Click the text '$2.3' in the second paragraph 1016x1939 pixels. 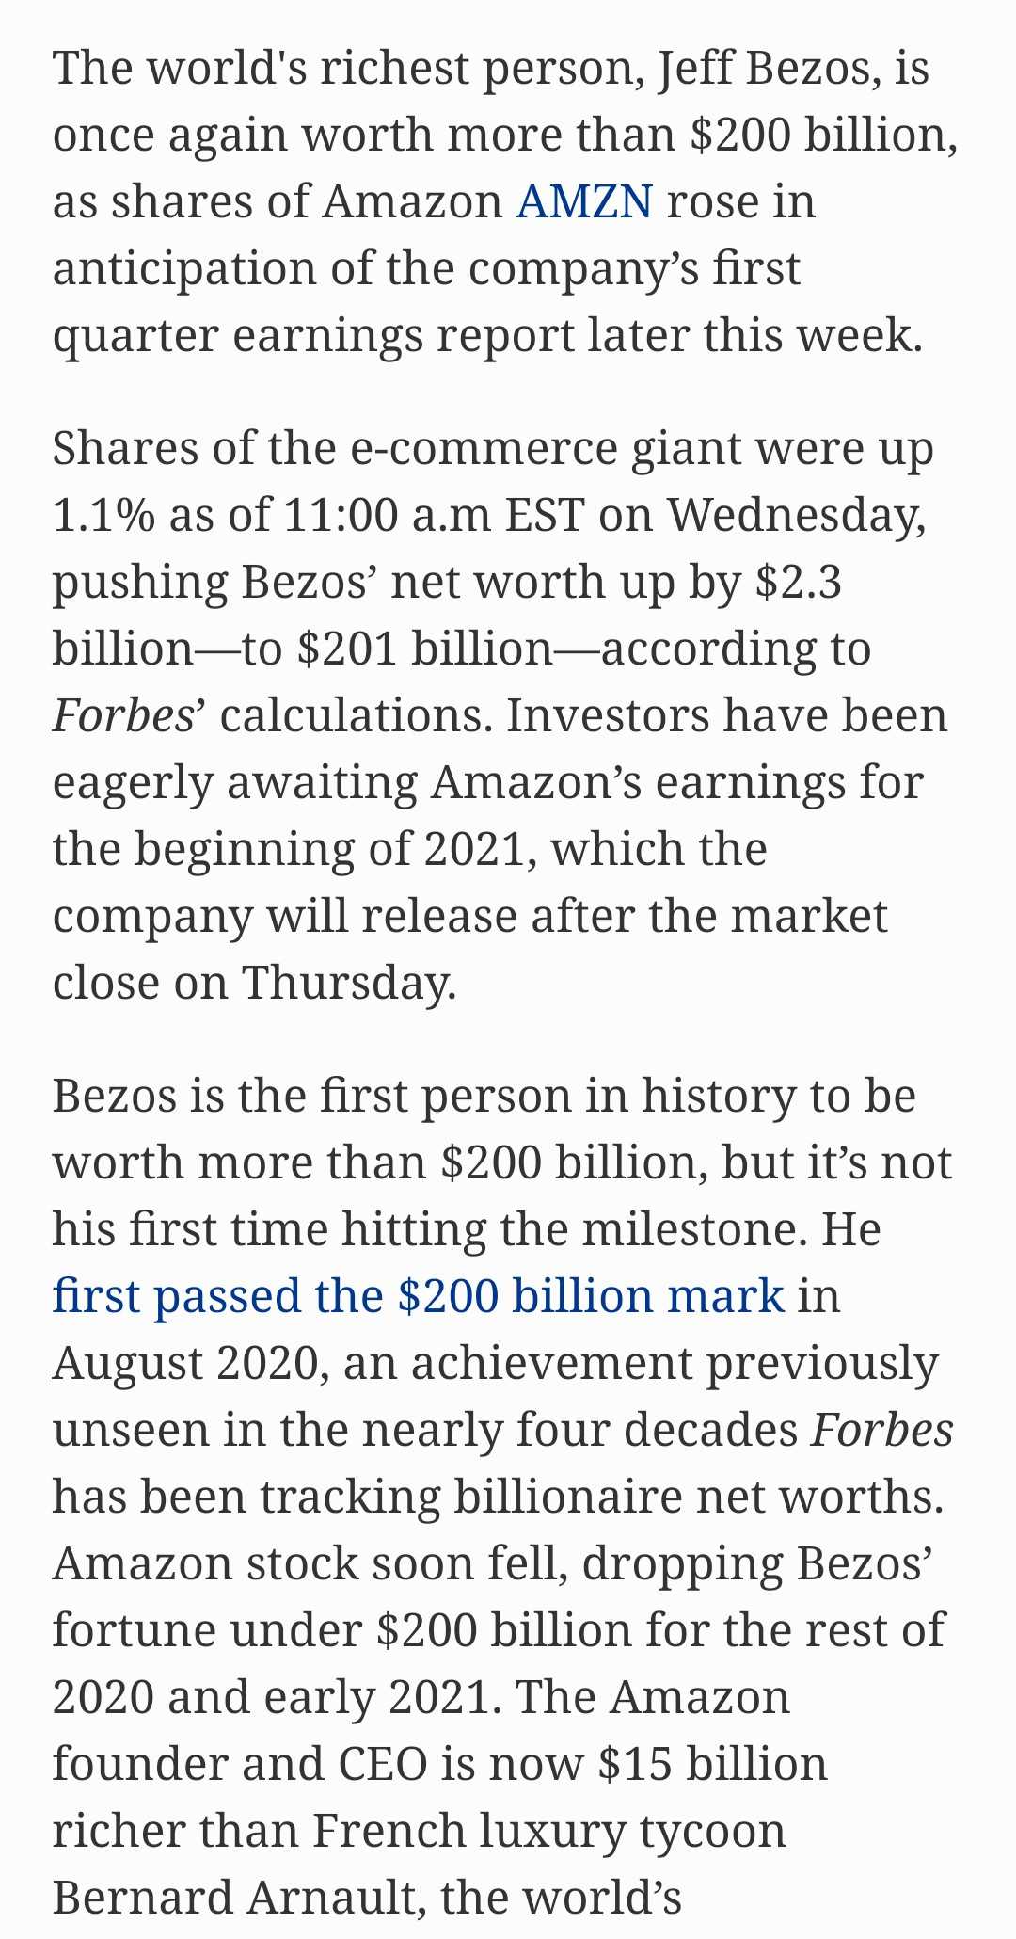pyautogui.click(x=799, y=581)
